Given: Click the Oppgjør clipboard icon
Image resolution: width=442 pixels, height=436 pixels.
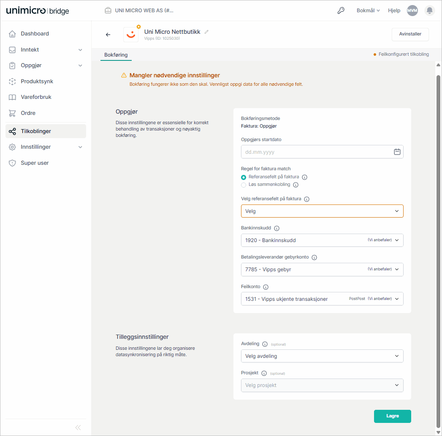Looking at the screenshot, I should pyautogui.click(x=12, y=66).
